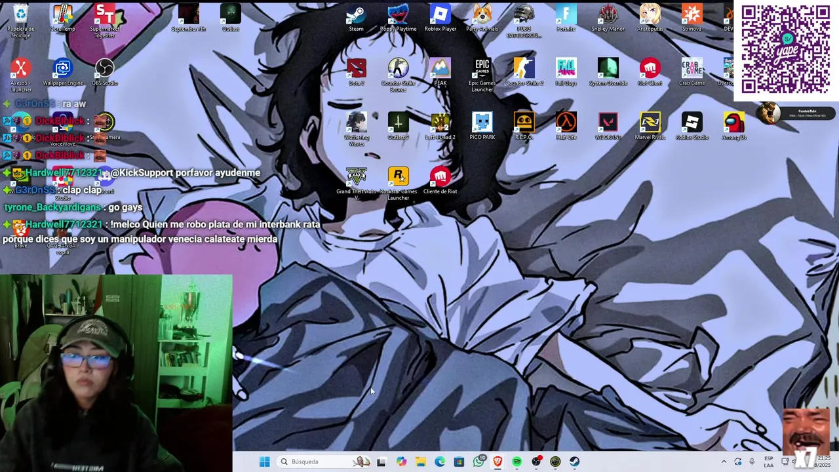Open System Override shortcut

608,72
